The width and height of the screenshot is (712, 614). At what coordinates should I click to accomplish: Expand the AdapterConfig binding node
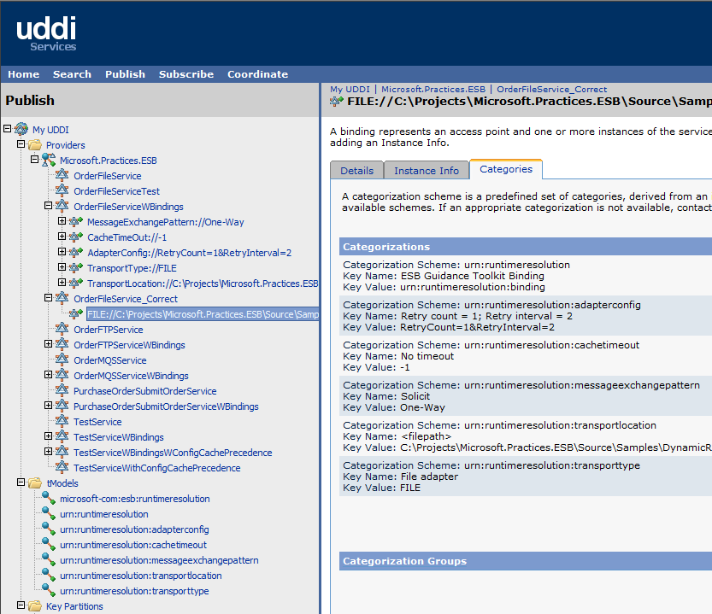coord(62,251)
